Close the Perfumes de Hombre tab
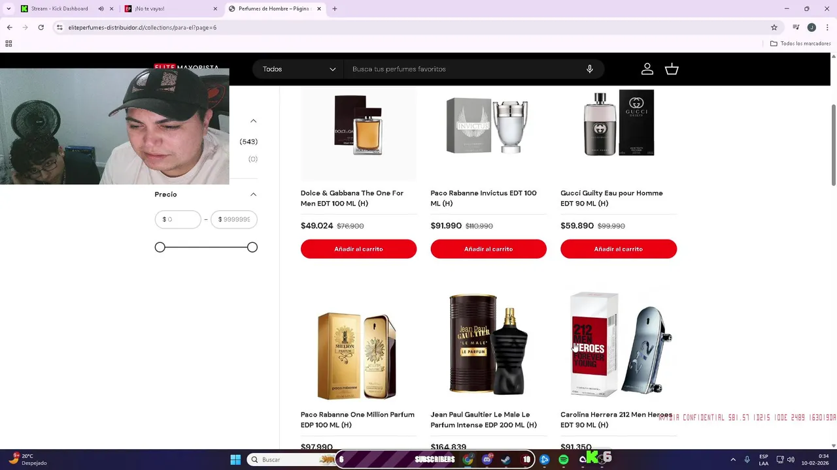837x470 pixels. [x=319, y=8]
